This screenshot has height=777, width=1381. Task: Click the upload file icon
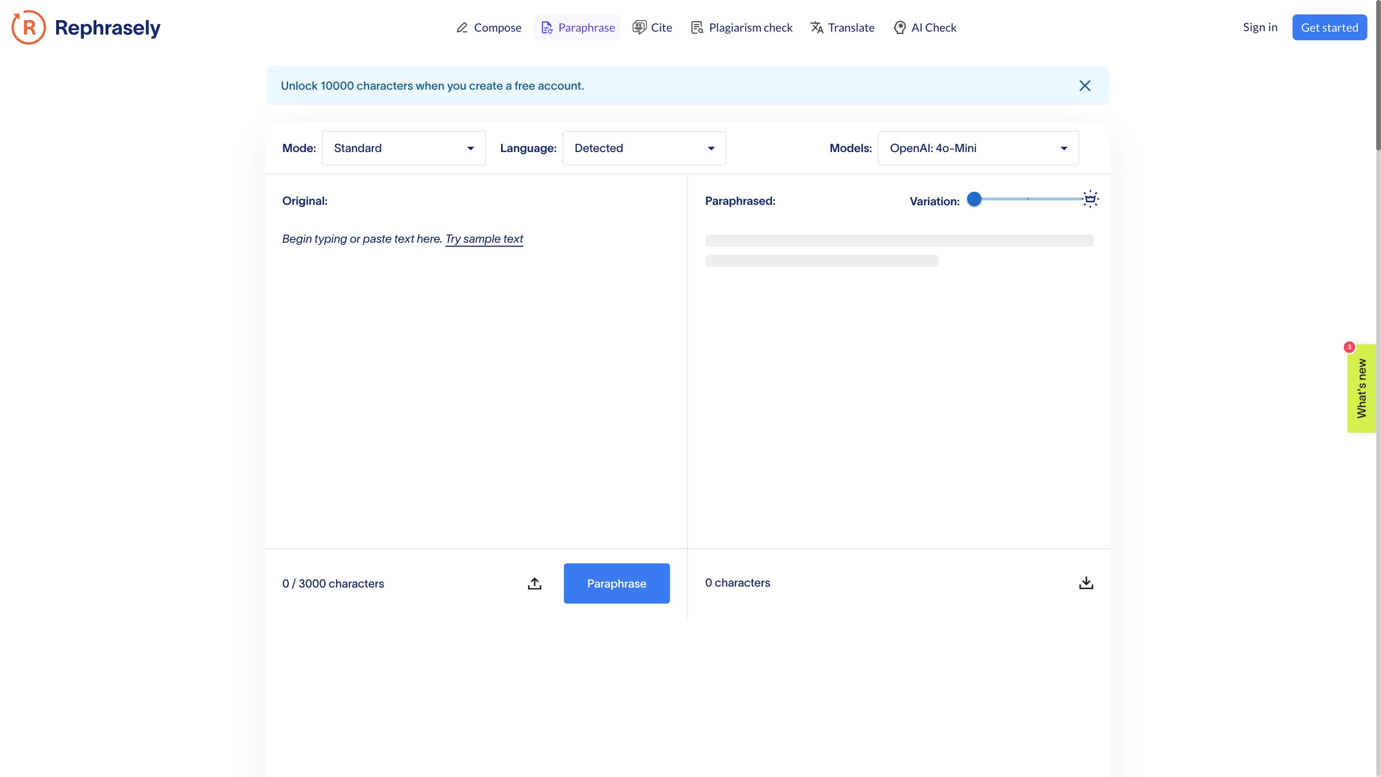534,583
